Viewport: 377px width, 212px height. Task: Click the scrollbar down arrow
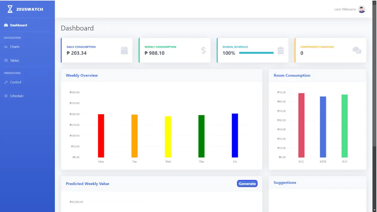coord(375,210)
